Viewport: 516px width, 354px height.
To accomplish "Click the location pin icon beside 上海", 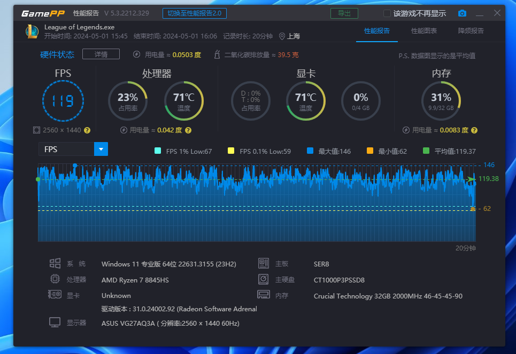I will point(282,36).
